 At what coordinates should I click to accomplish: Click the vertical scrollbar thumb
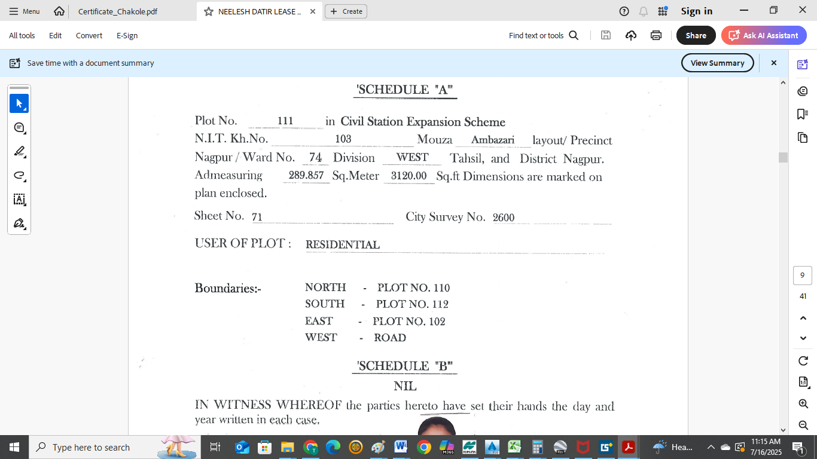click(x=783, y=157)
